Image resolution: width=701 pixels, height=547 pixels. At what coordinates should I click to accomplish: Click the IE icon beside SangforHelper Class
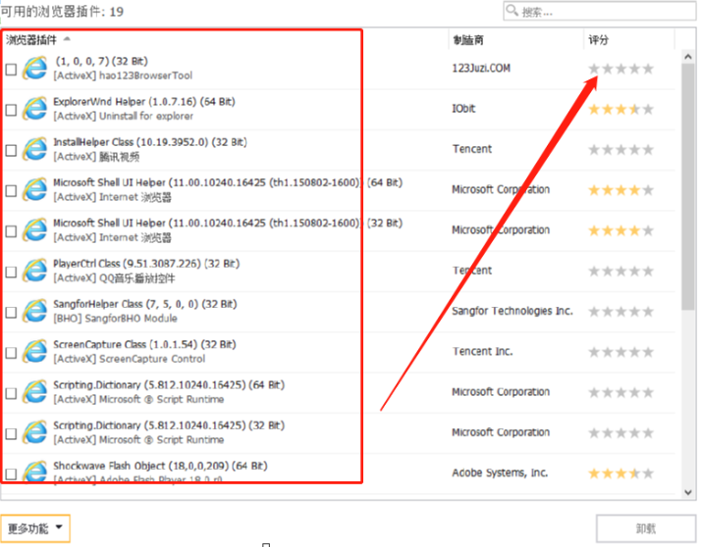(x=35, y=311)
